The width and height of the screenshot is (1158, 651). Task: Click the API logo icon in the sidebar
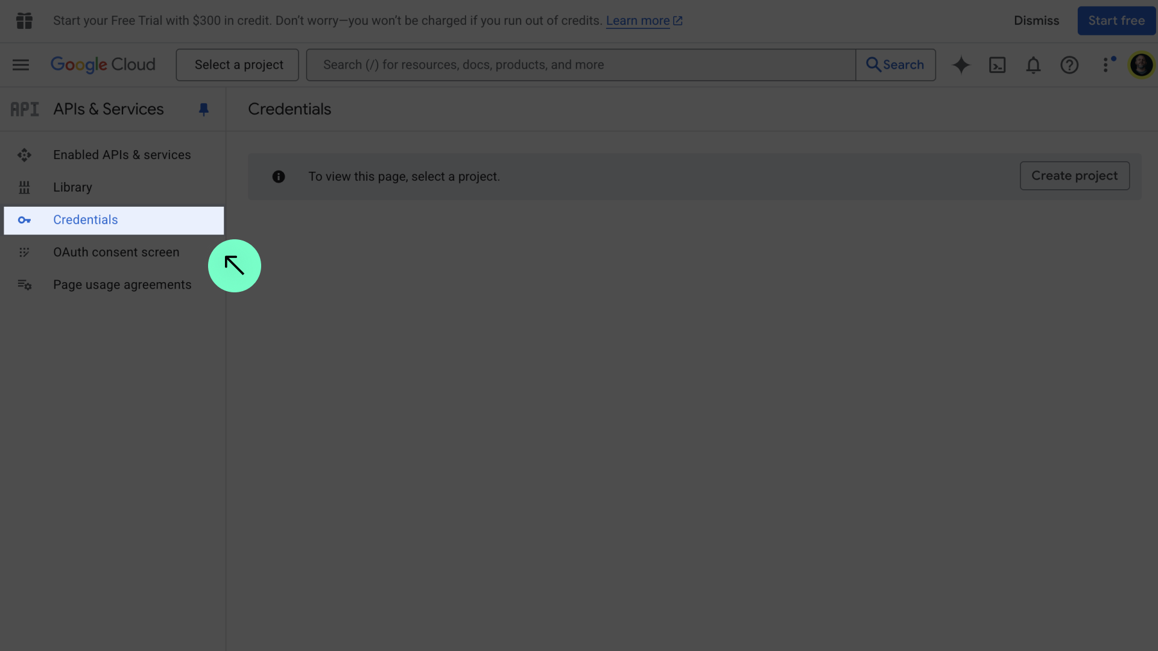tap(25, 109)
